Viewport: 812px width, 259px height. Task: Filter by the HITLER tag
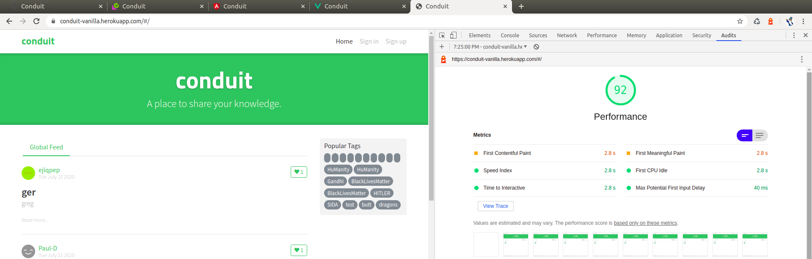point(382,193)
